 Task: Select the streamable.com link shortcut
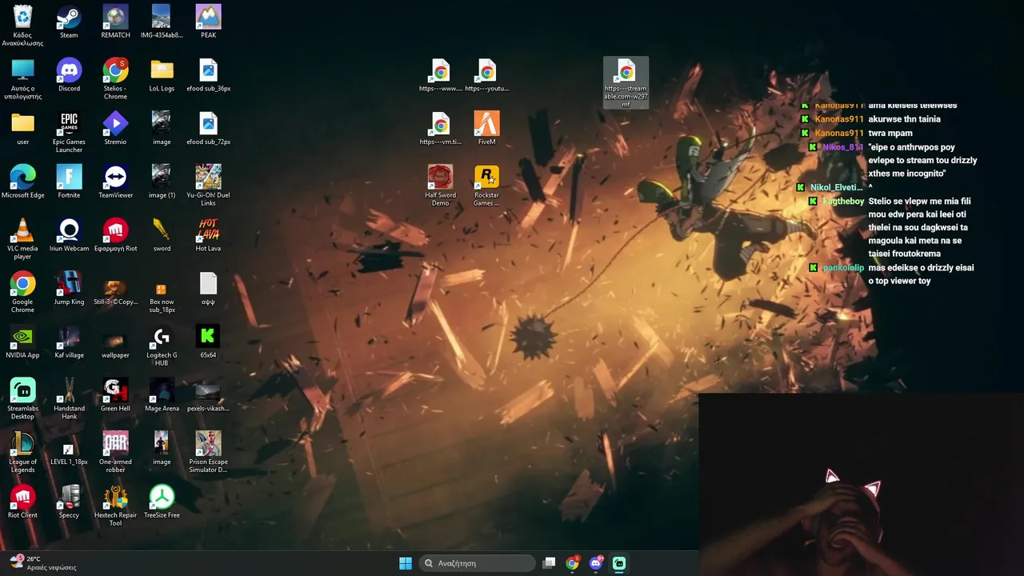[626, 83]
